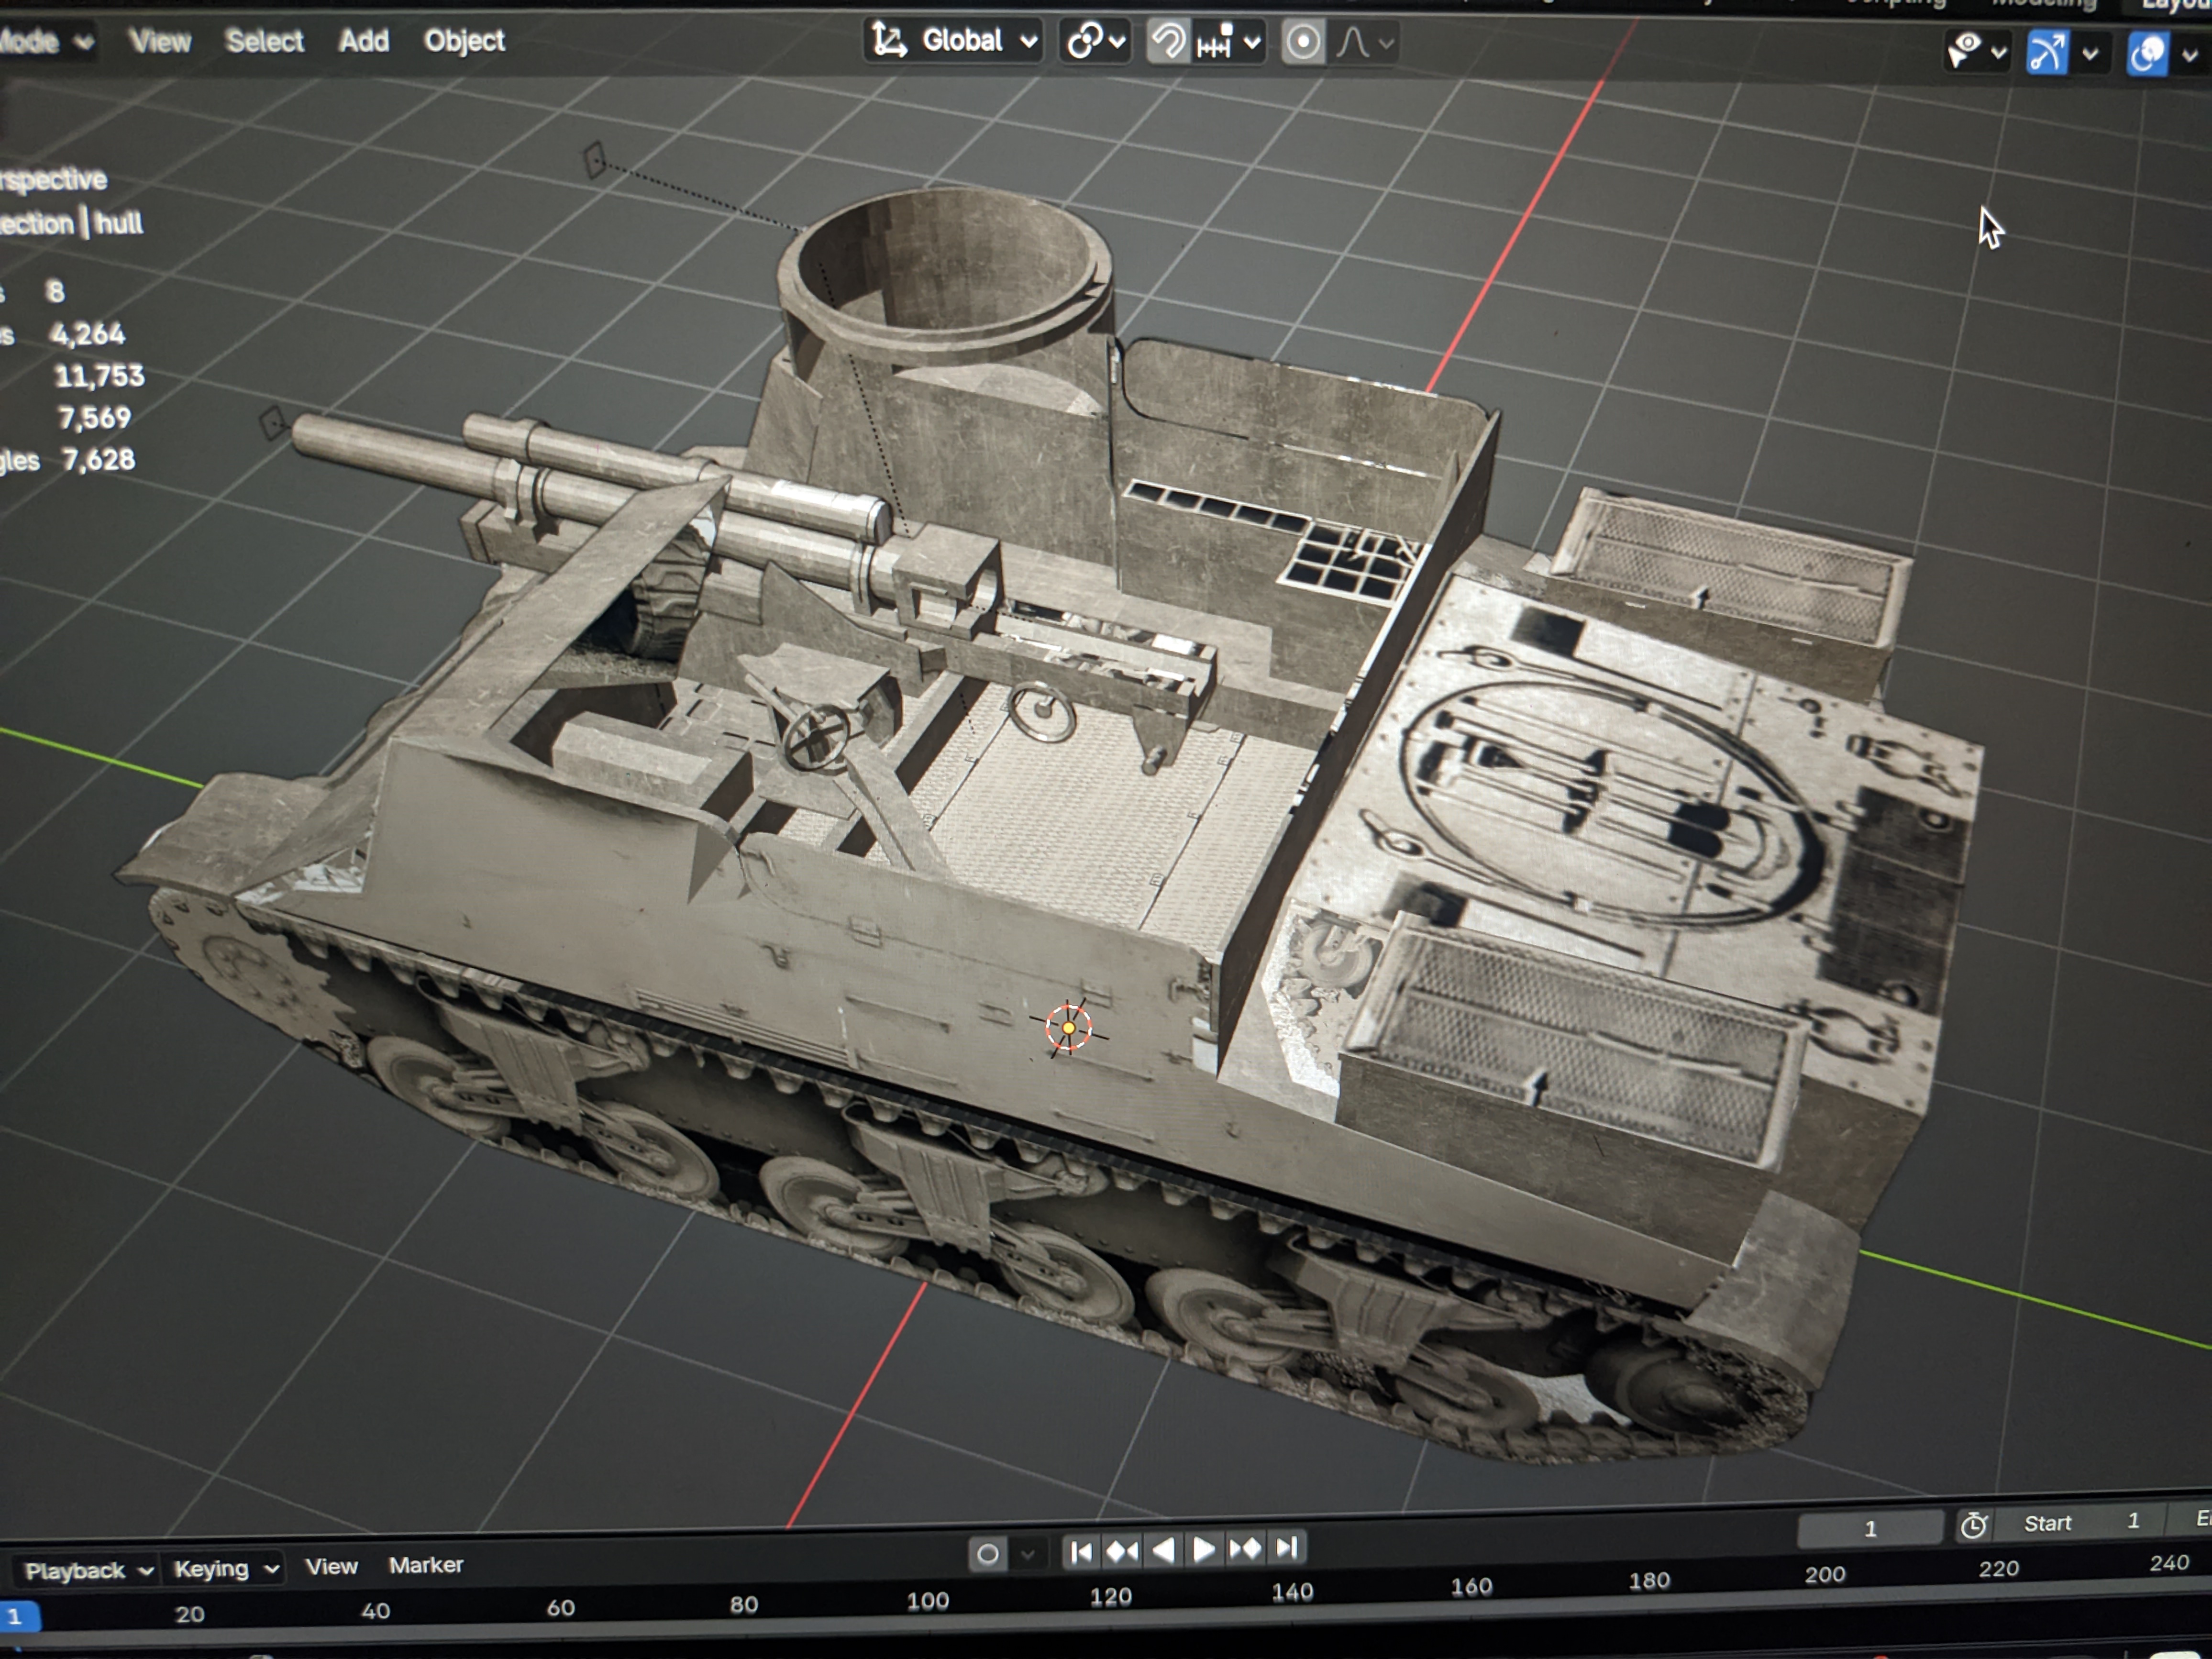Toggle the magnet snap button

point(1167,42)
